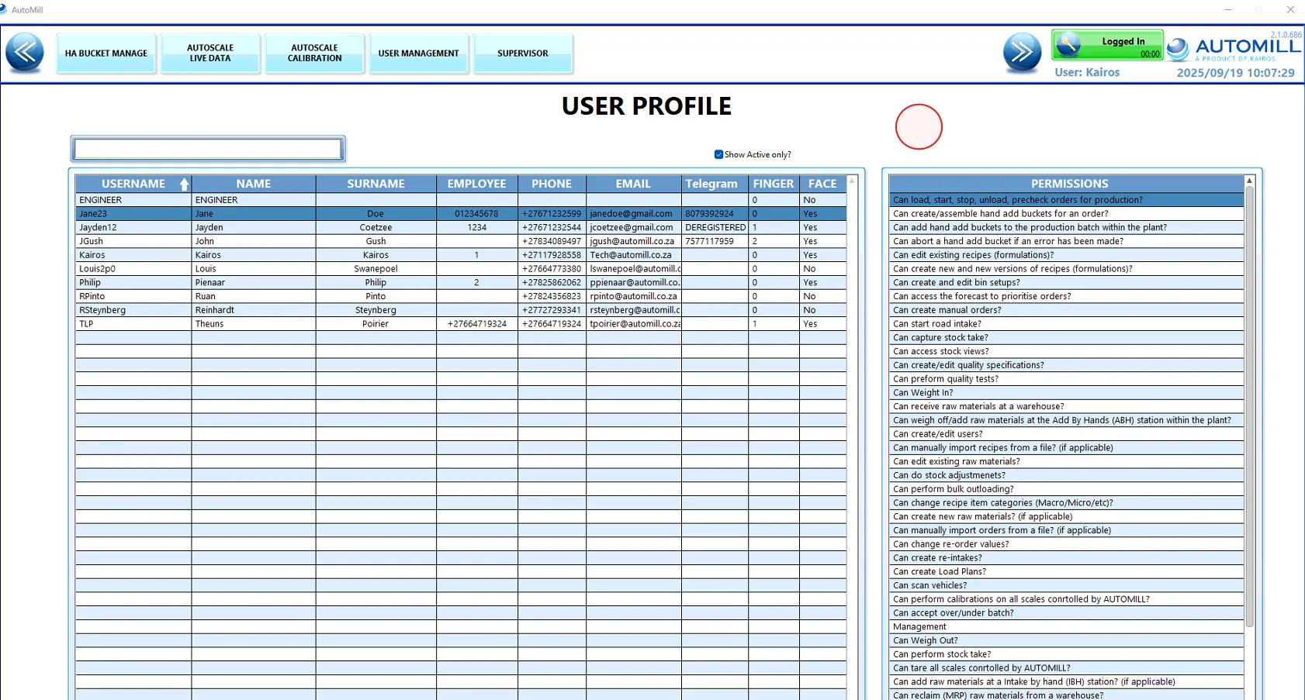Sort by EMPLOYEE column header
Viewport: 1305px width, 700px height.
[476, 184]
